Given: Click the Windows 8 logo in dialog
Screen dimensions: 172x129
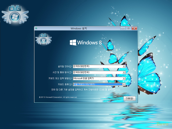Looking at the screenshot, I should pyautogui.click(x=86, y=42).
